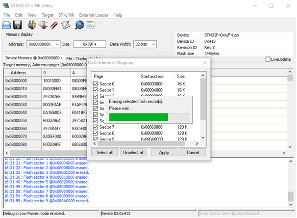Click the Program verify toolbar icon
The width and height of the screenshot is (297, 218).
[65, 25]
